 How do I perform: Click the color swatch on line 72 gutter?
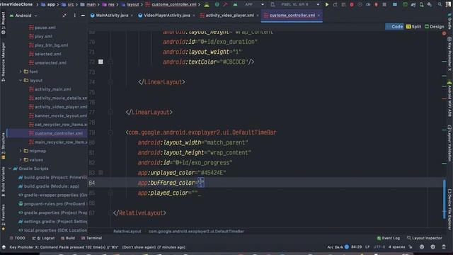[x=101, y=62]
